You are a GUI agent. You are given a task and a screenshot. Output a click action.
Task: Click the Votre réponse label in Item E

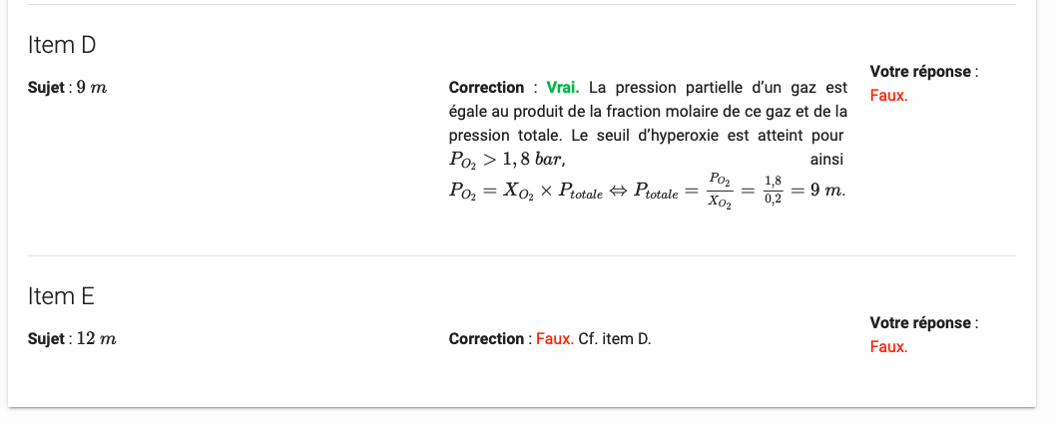click(x=920, y=322)
